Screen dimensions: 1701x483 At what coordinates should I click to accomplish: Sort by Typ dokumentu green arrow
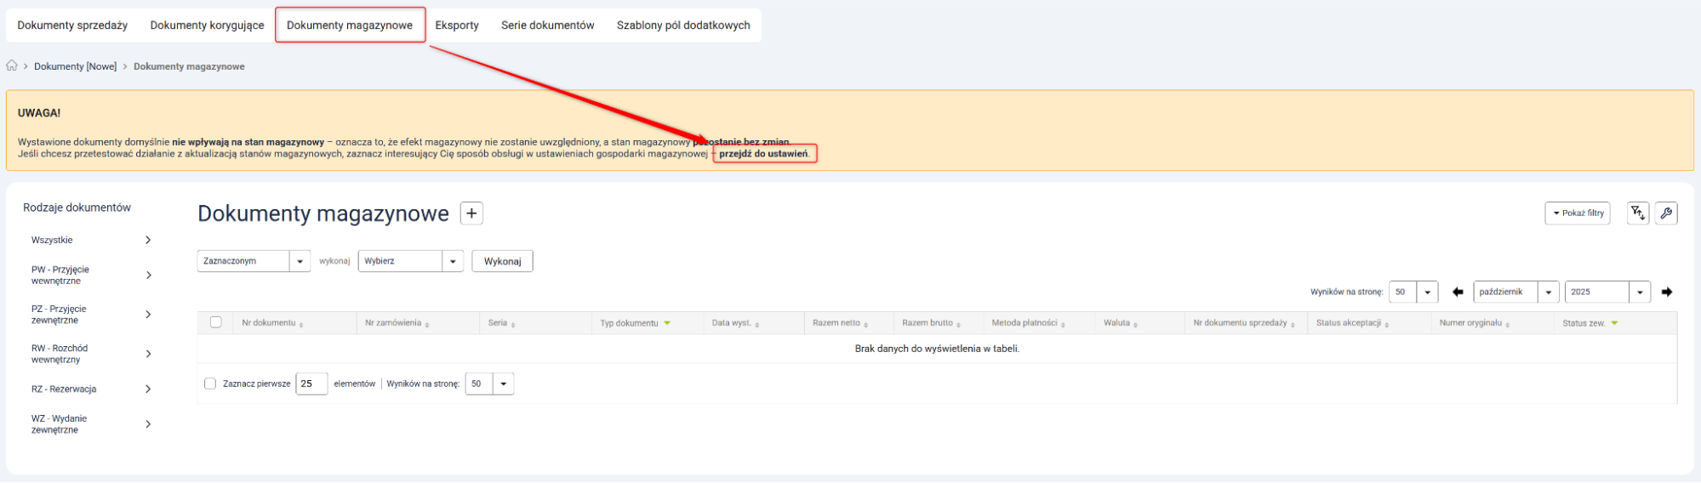667,323
